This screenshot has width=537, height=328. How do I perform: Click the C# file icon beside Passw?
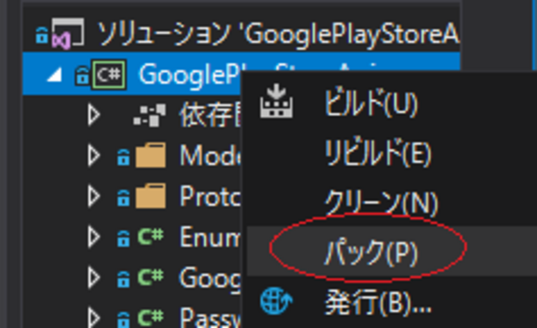coord(151,316)
